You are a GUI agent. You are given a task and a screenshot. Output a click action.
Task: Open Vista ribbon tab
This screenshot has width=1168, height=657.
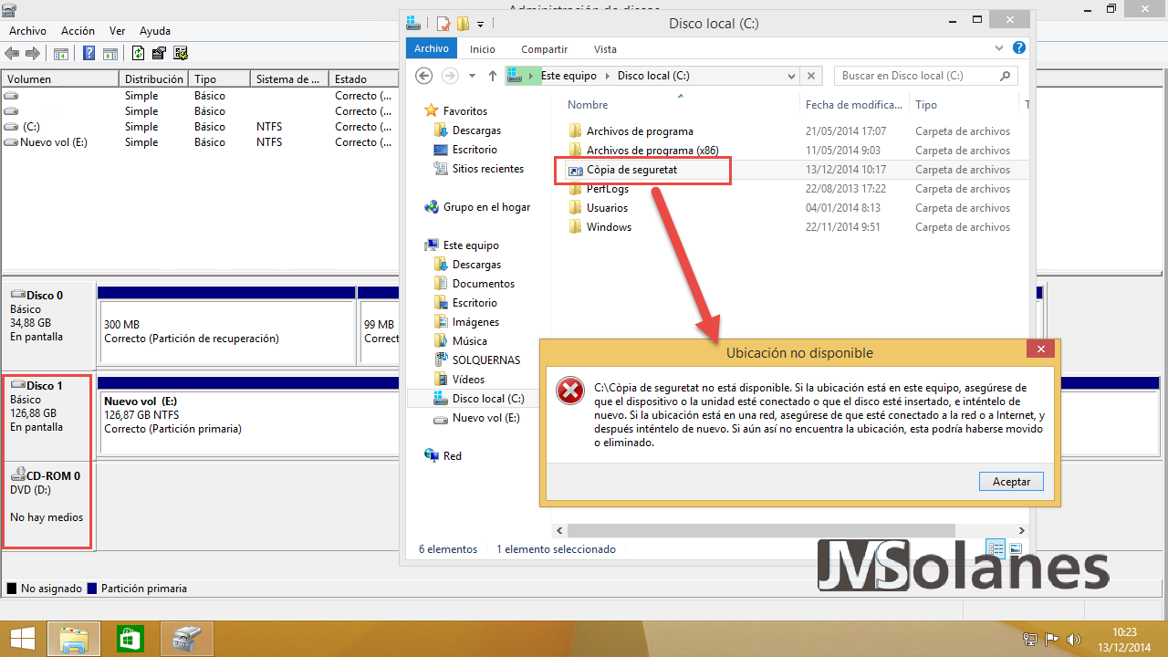[x=605, y=49]
